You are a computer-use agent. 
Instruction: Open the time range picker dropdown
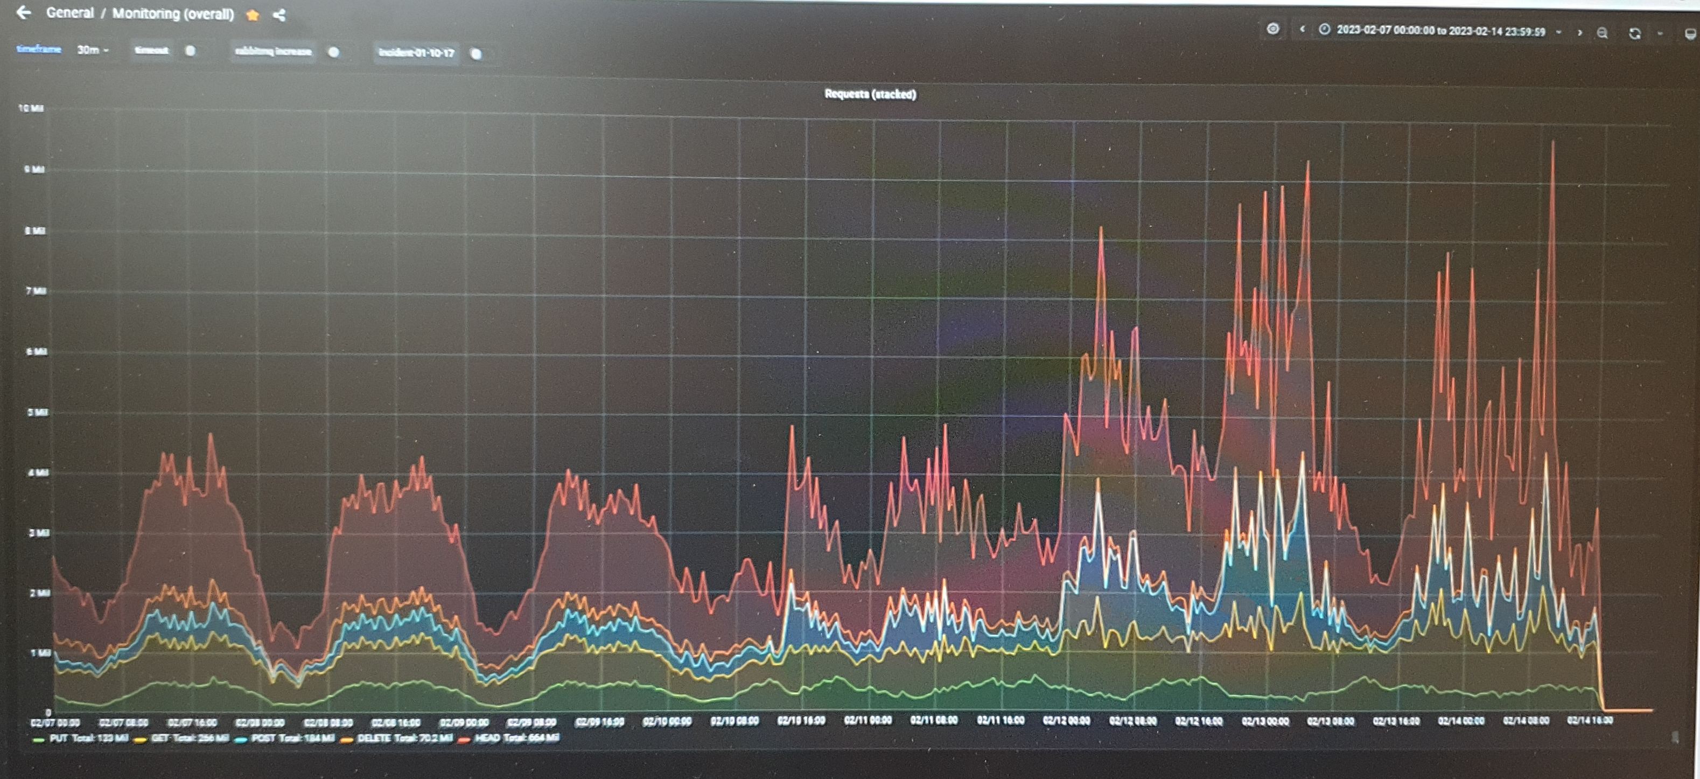1442,31
